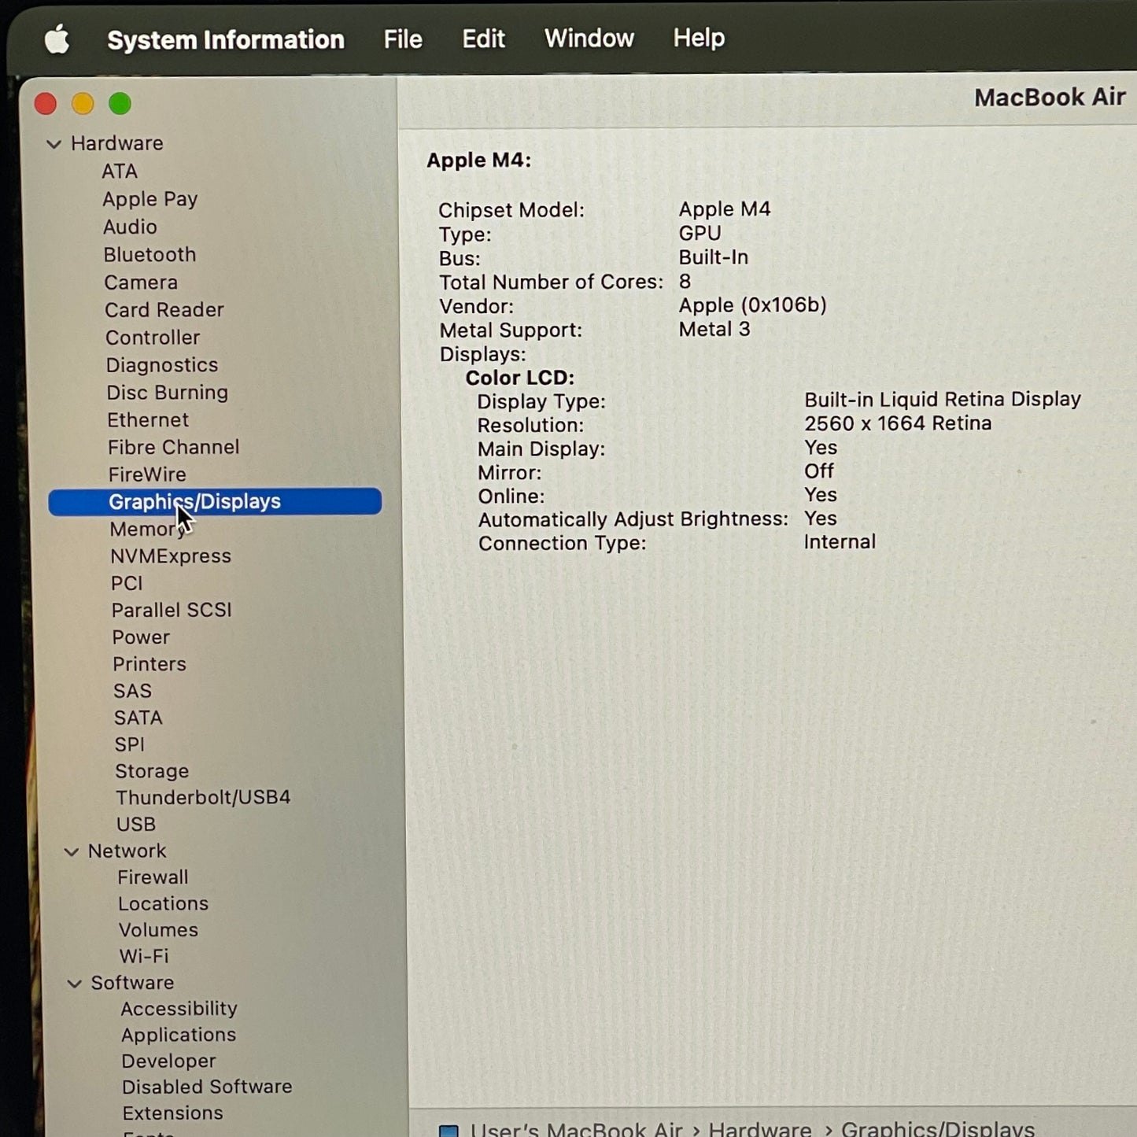The height and width of the screenshot is (1137, 1137).
Task: Select Developer under Software
Action: 168,1061
